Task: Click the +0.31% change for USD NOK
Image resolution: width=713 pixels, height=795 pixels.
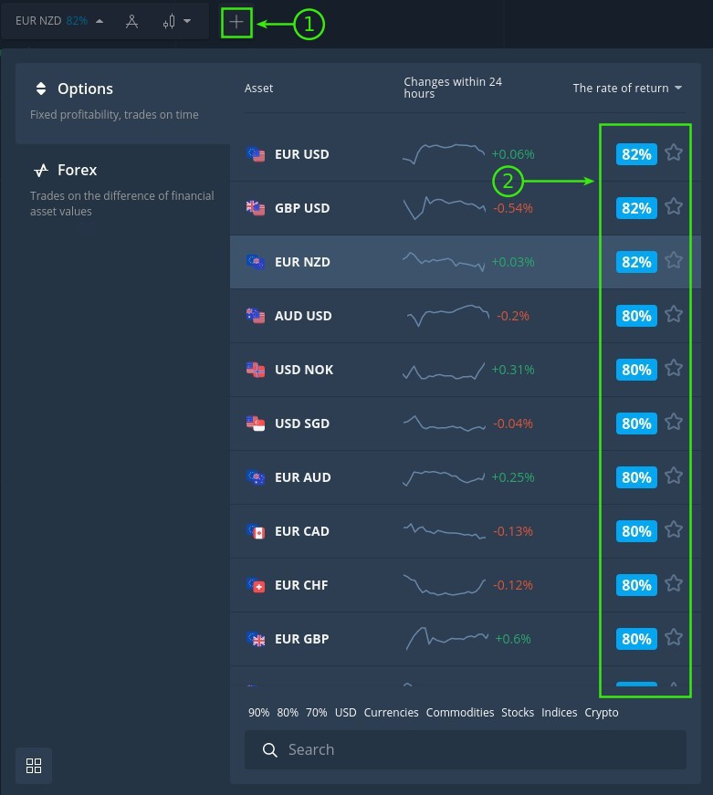Action: pyautogui.click(x=513, y=370)
